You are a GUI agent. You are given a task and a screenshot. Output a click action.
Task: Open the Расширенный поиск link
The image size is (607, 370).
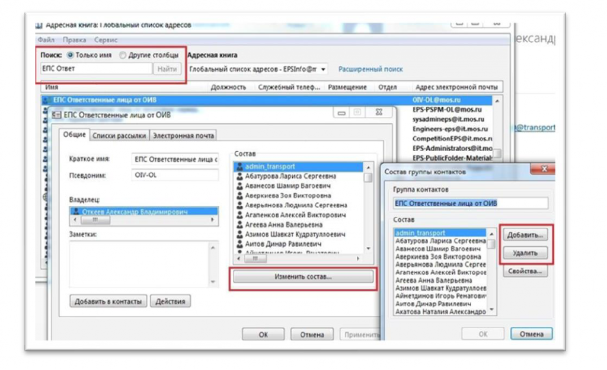click(370, 69)
